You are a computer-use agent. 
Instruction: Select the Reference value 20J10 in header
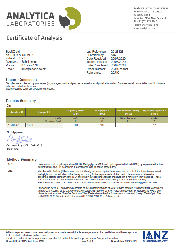click(x=115, y=73)
